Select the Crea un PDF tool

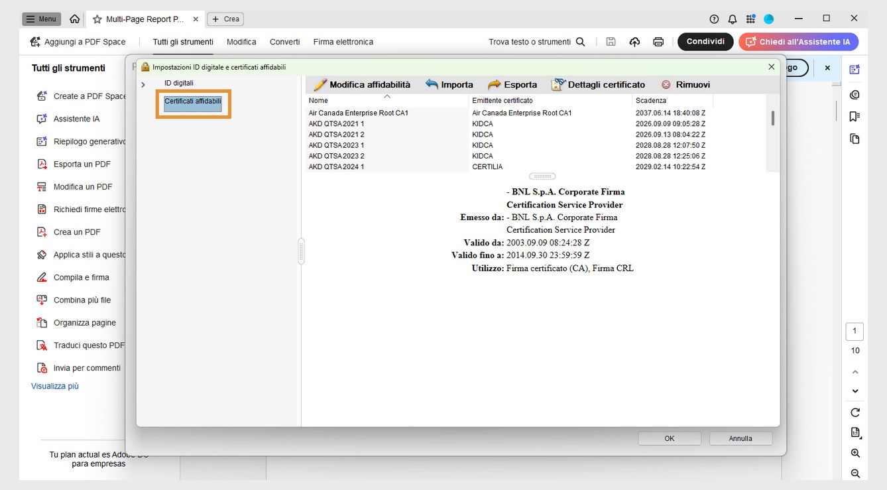68,232
